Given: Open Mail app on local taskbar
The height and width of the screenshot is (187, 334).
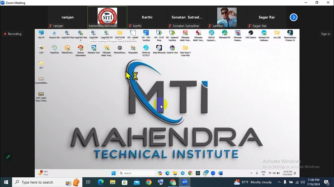Looking at the screenshot, I should pyautogui.click(x=136, y=182).
